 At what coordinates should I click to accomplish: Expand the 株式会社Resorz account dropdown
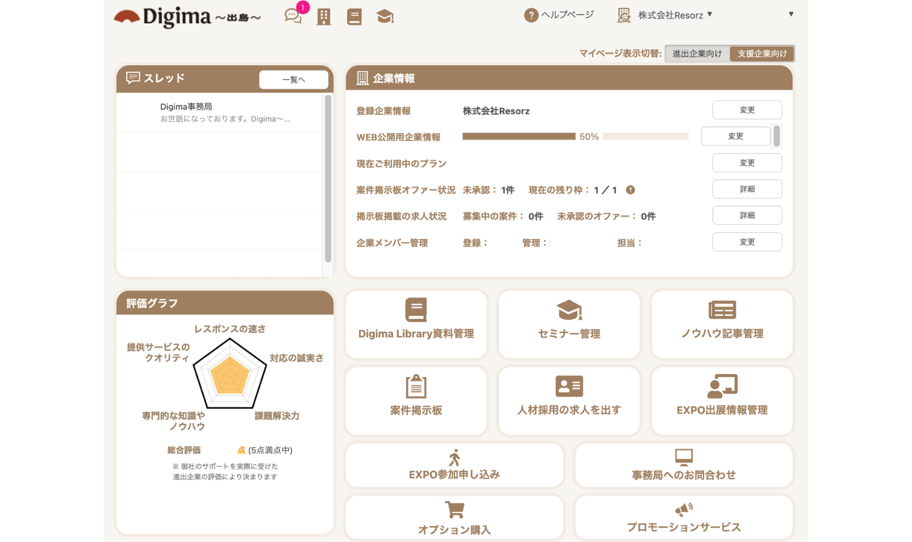click(674, 15)
